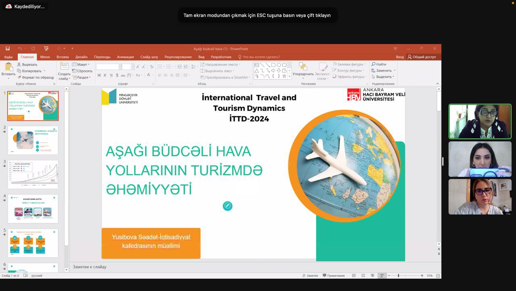Screen dimensions: 516x291
Task: Toggle the Примечания comments pane
Action: point(333,276)
